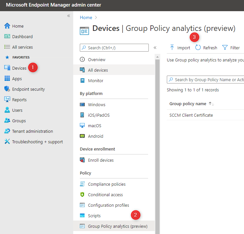Screen dimensions: 244x234
Task: Click the Windows platform icon
Action: [82, 105]
